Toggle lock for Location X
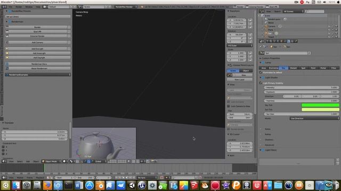 tap(250, 20)
